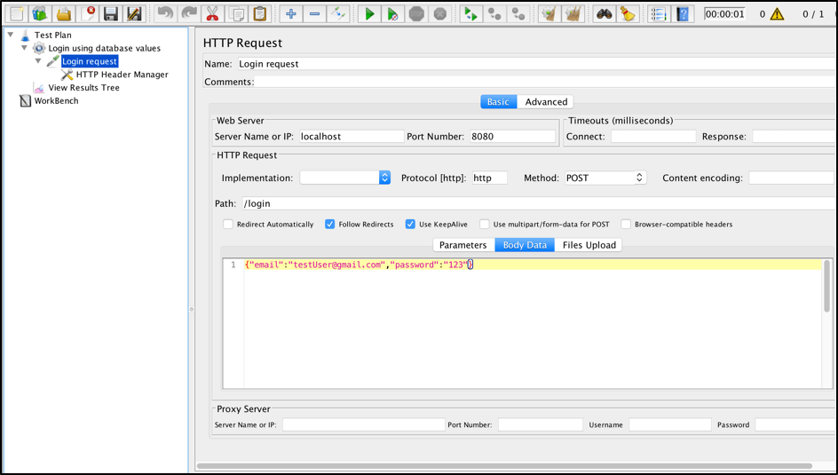Open the Function Helper list icon

point(659,13)
